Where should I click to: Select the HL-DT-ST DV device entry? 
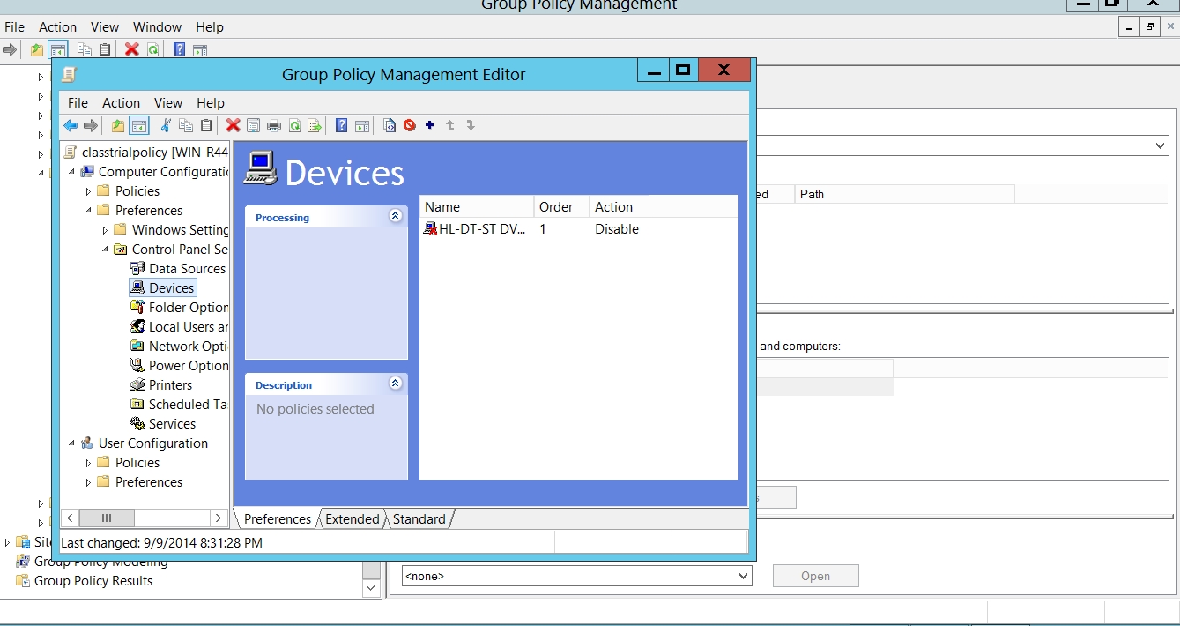click(481, 229)
